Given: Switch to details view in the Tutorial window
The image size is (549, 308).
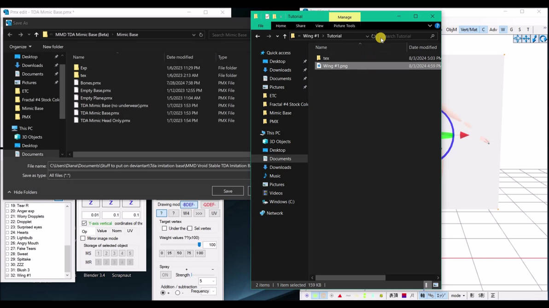Looking at the screenshot, I should coord(426,285).
